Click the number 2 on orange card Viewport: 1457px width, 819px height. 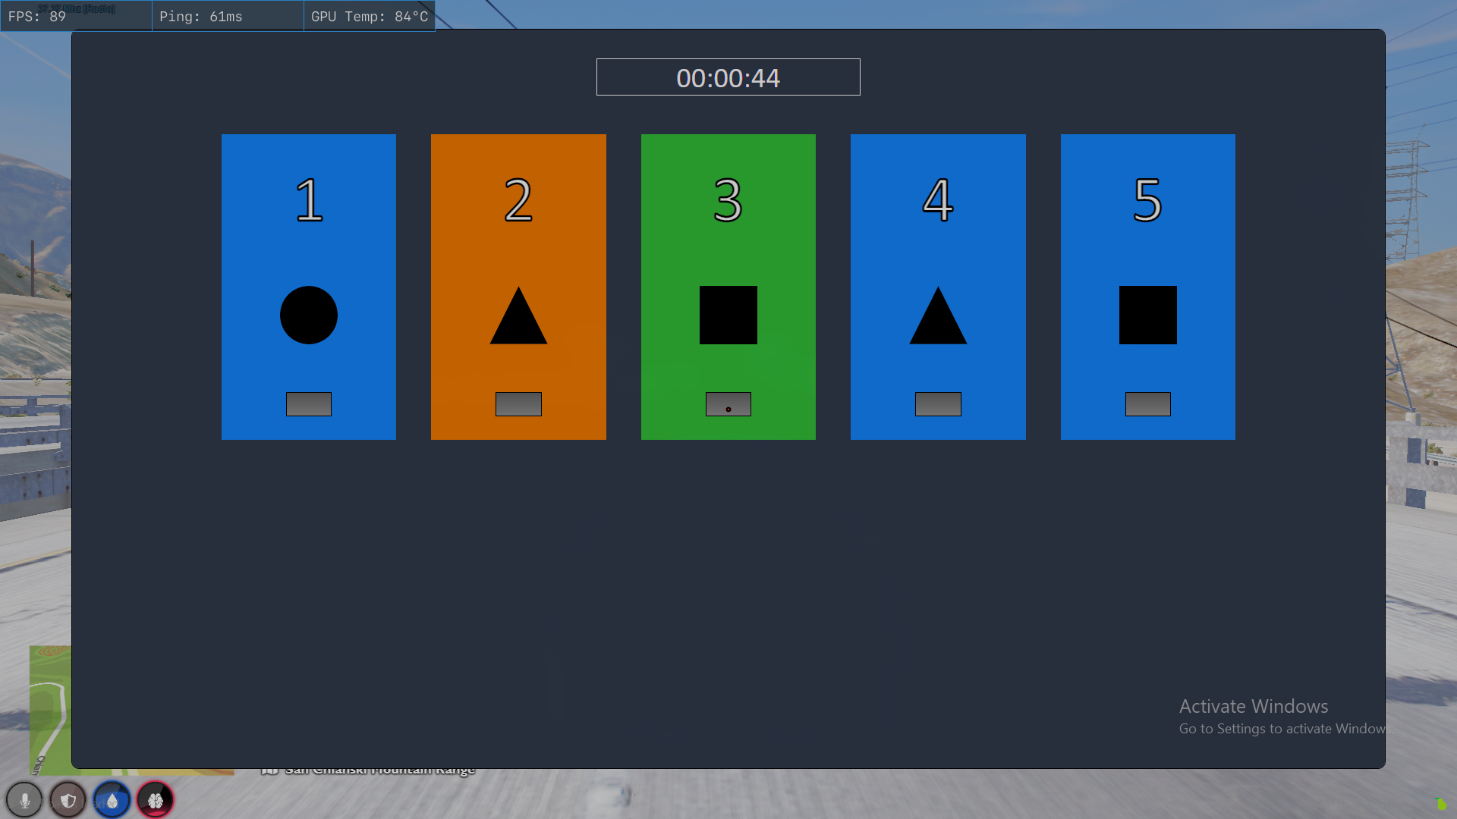[x=518, y=201]
